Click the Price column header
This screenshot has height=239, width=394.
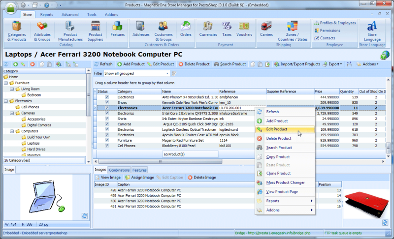pos(327,91)
